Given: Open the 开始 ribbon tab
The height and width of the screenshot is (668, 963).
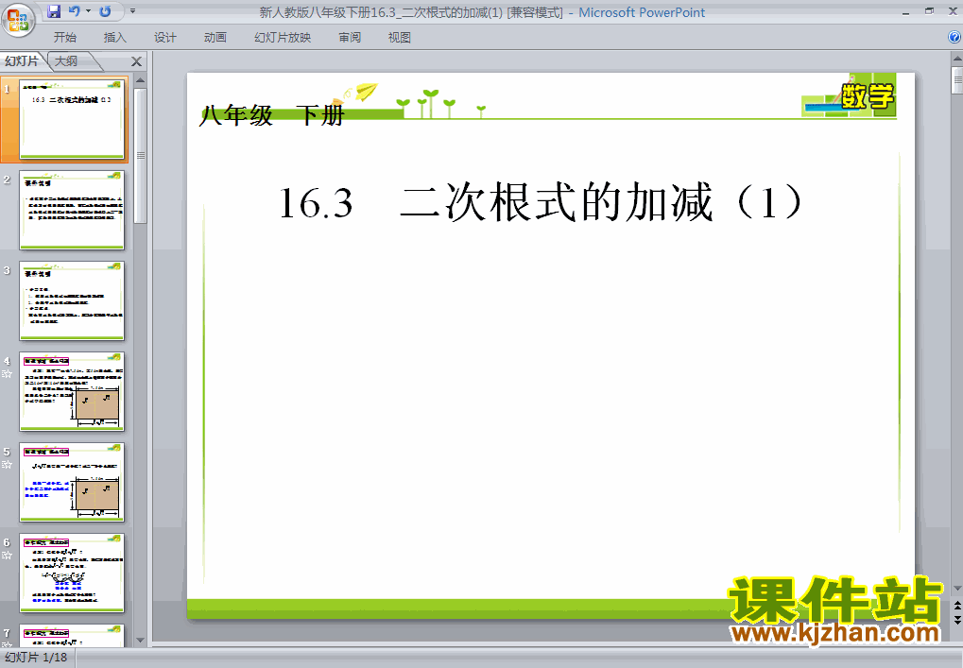Looking at the screenshot, I should [x=64, y=38].
